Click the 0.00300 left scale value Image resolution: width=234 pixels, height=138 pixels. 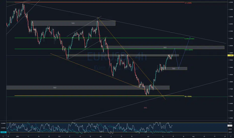click(x=3, y=128)
